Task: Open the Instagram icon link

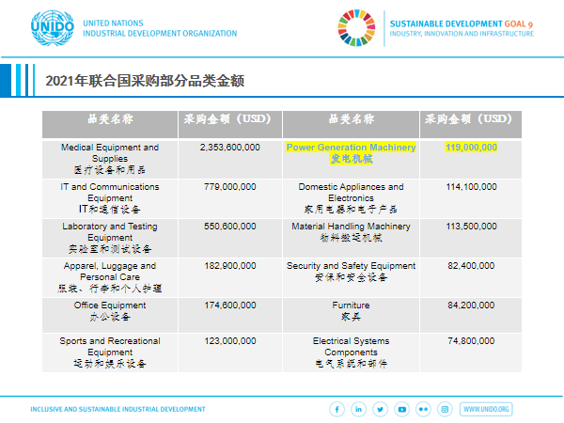Action: [x=445, y=409]
